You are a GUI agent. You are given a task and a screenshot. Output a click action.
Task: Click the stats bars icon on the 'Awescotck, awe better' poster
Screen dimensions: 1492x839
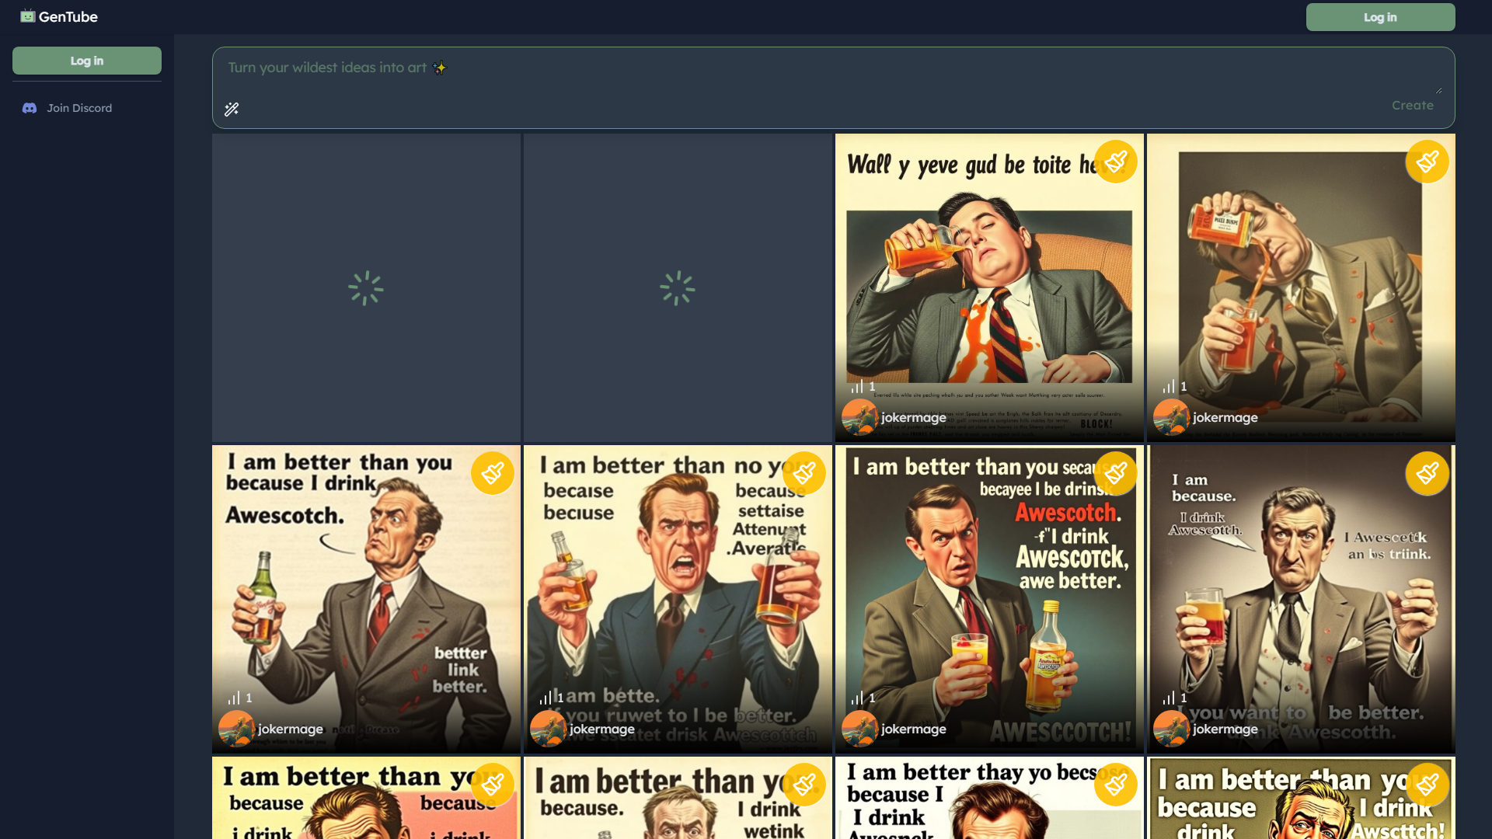click(x=857, y=698)
